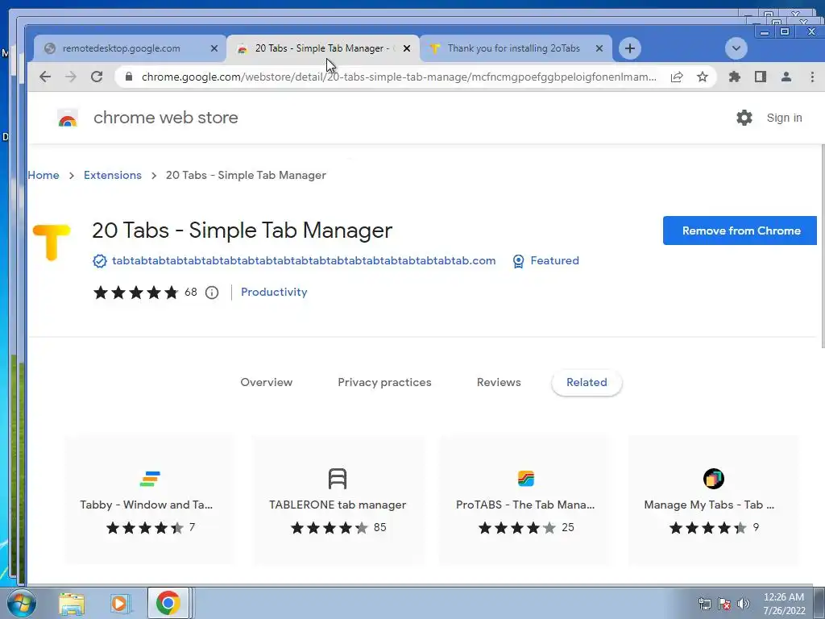
Task: Open the Extensions puzzle piece menu
Action: (735, 77)
